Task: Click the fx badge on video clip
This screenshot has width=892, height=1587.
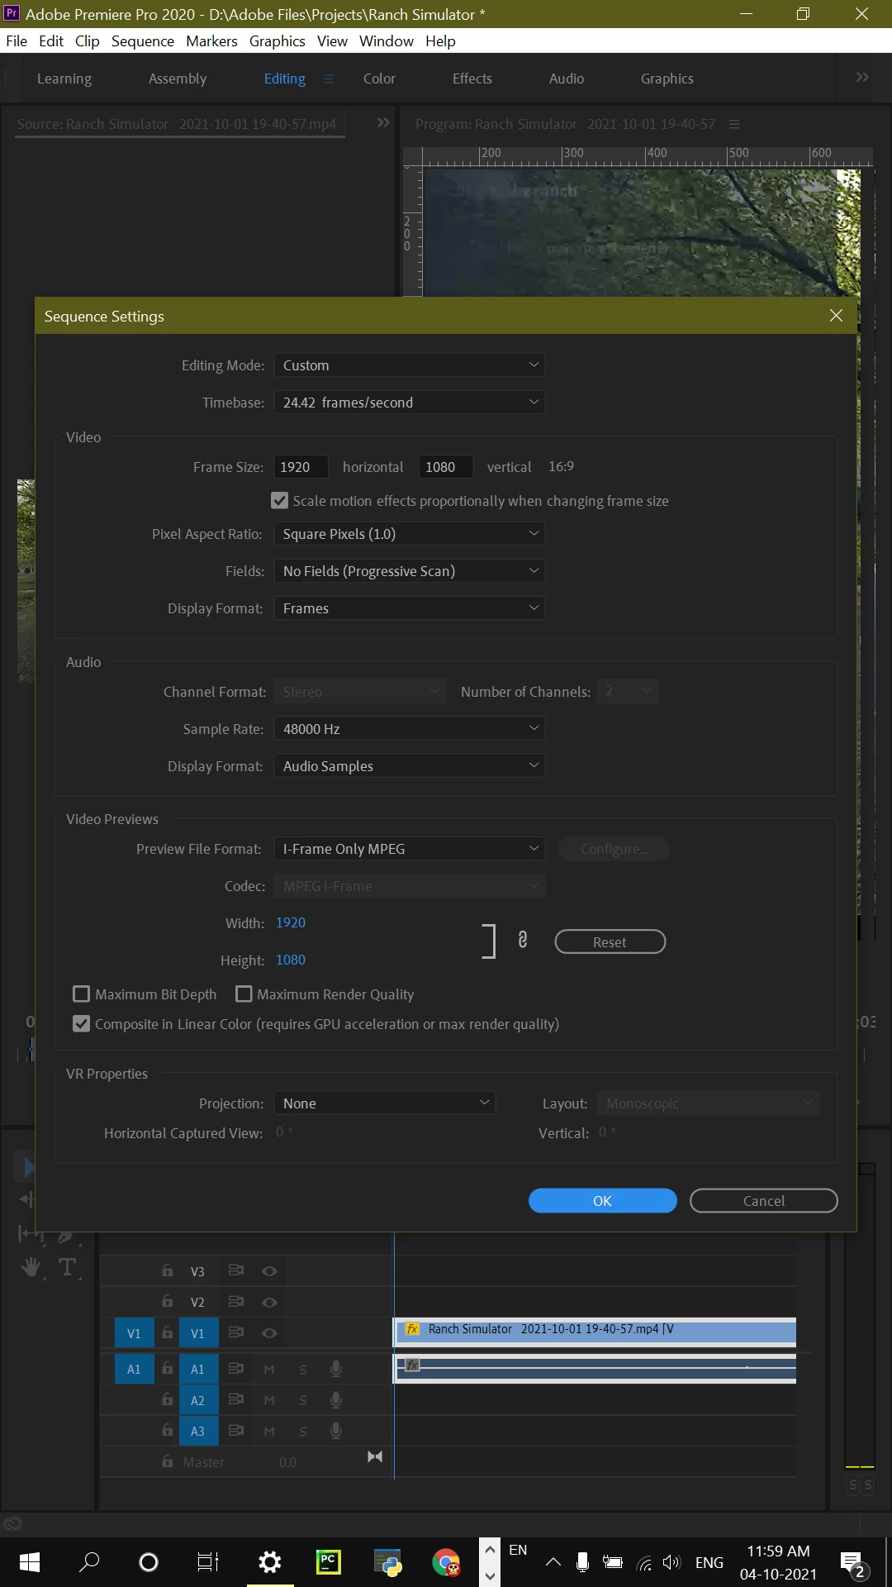Action: pyautogui.click(x=412, y=1329)
